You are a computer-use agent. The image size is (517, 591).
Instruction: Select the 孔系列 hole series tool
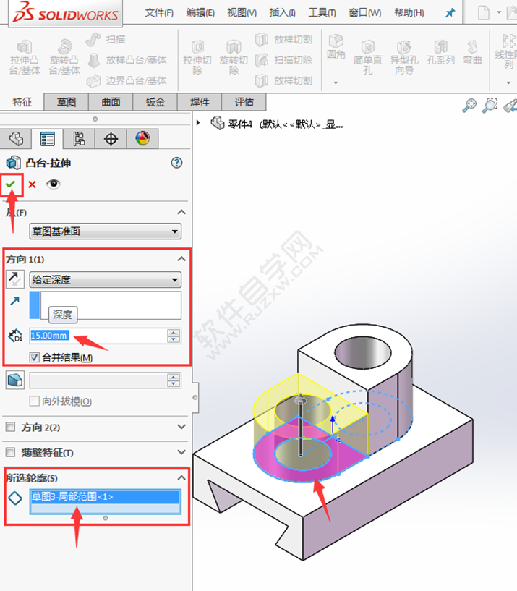click(440, 53)
